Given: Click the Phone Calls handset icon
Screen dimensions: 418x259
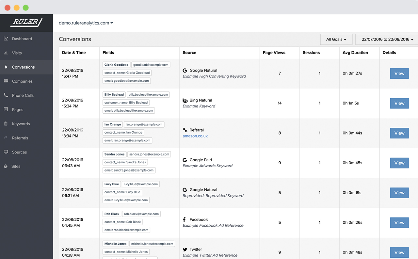Looking at the screenshot, I should click(6, 95).
